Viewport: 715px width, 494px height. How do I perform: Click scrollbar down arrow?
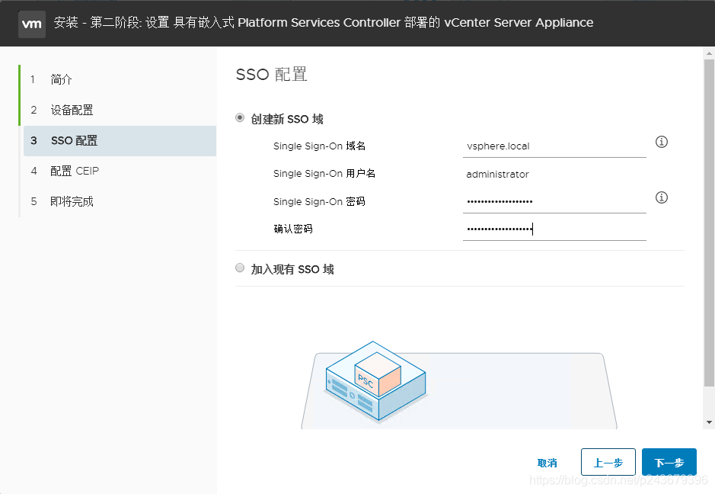click(x=709, y=422)
